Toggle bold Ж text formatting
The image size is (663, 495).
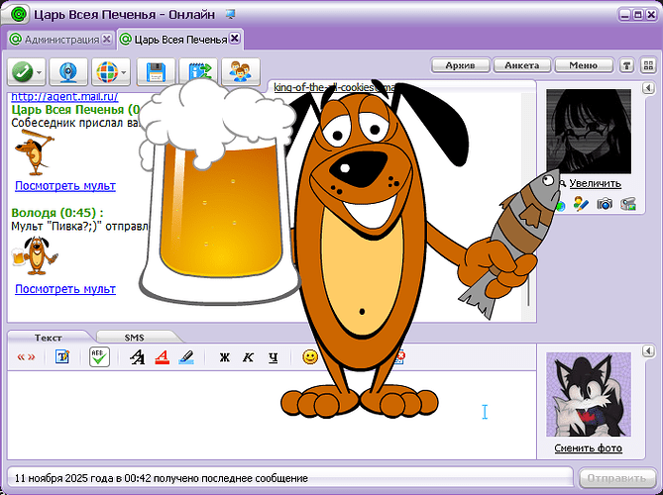224,357
